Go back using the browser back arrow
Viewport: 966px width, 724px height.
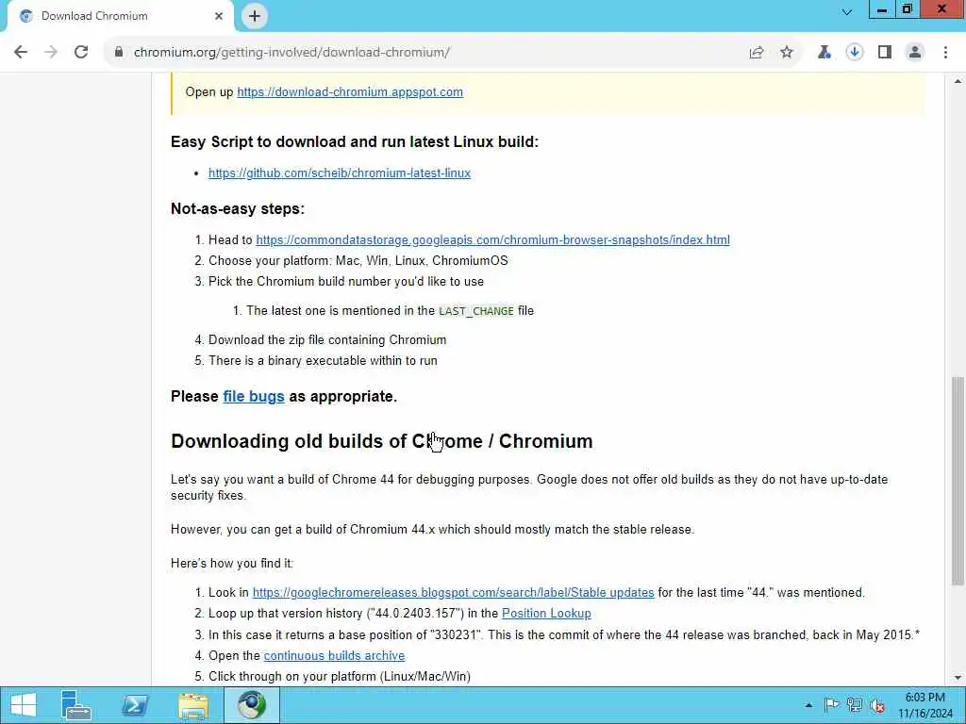(21, 53)
